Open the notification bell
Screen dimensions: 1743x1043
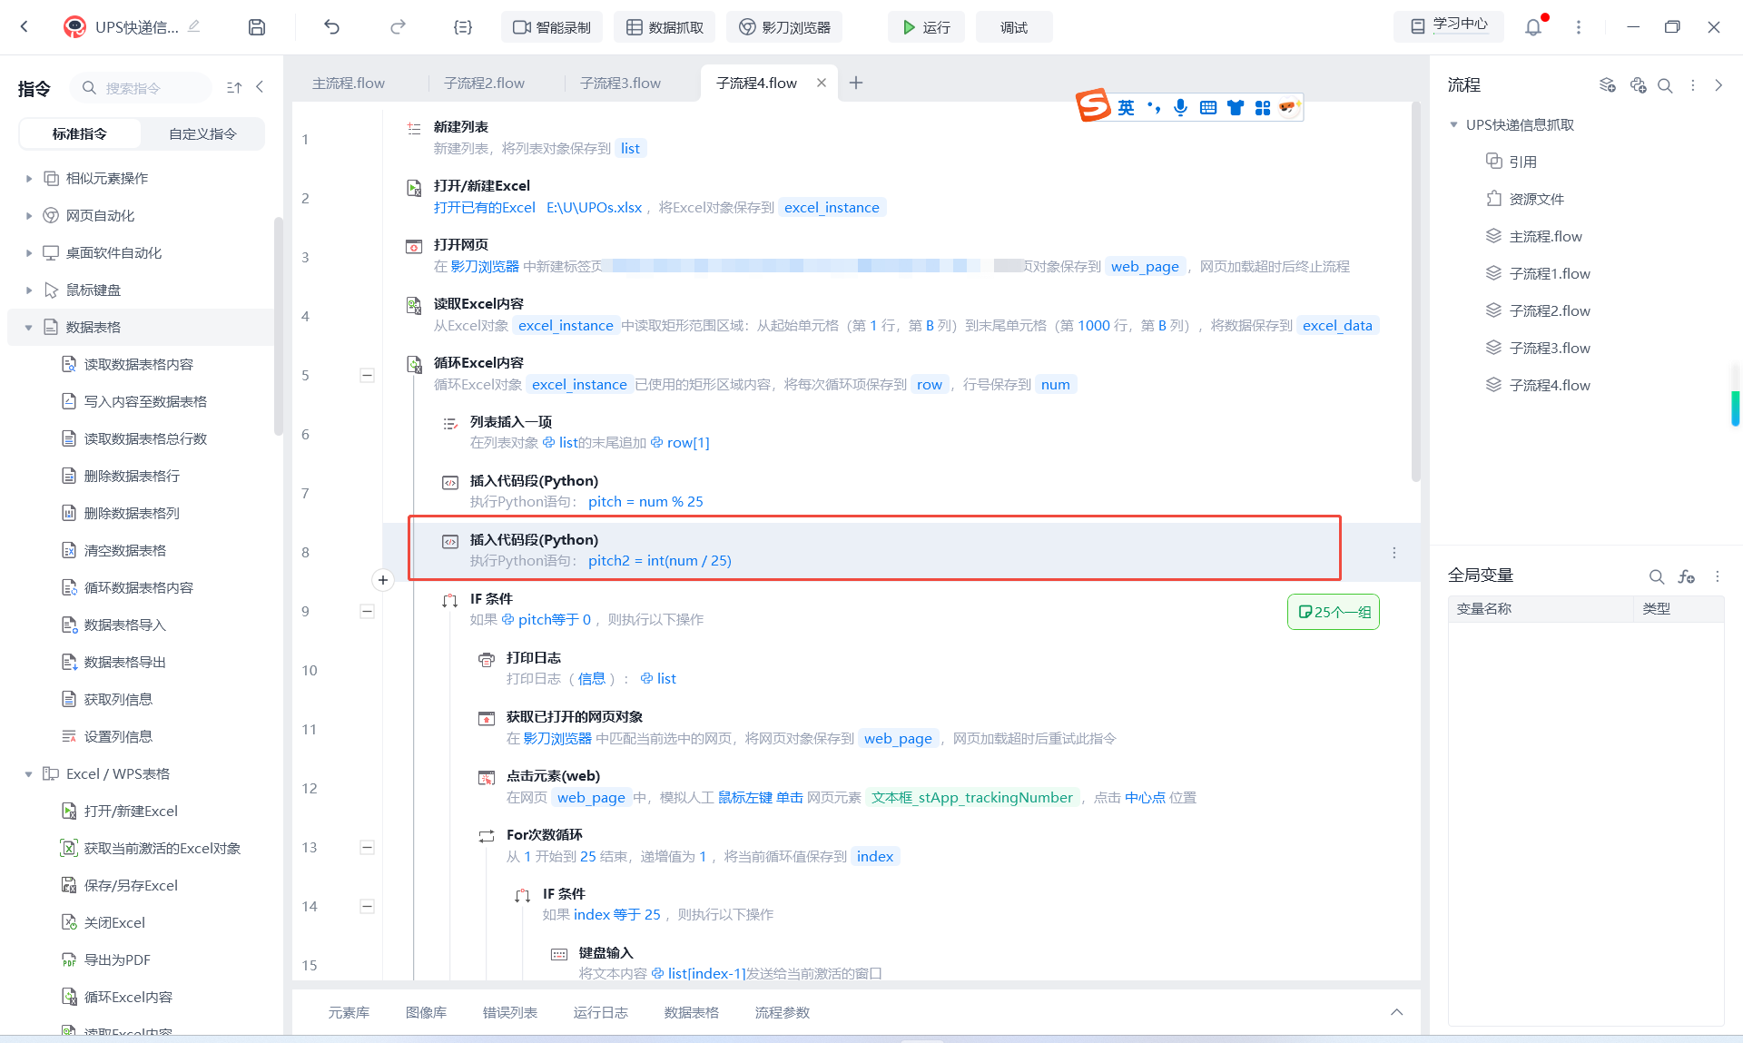1533,27
